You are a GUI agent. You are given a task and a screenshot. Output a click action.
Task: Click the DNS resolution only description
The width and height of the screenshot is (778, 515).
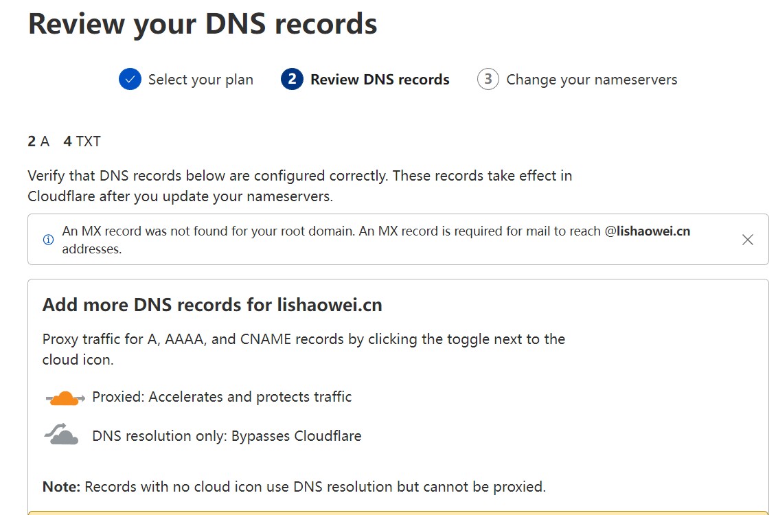tap(227, 436)
